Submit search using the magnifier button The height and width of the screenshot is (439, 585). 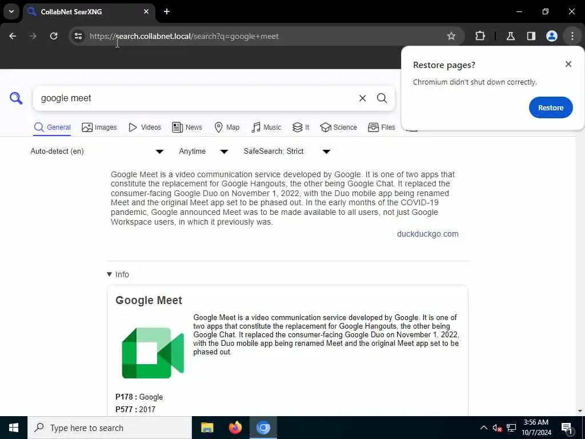click(382, 98)
